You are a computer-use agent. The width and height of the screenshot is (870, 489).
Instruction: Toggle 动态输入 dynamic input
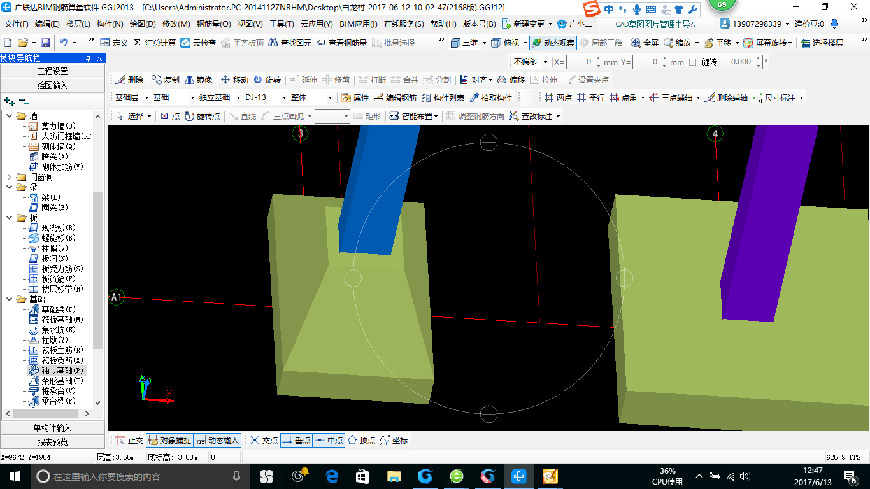coord(218,440)
